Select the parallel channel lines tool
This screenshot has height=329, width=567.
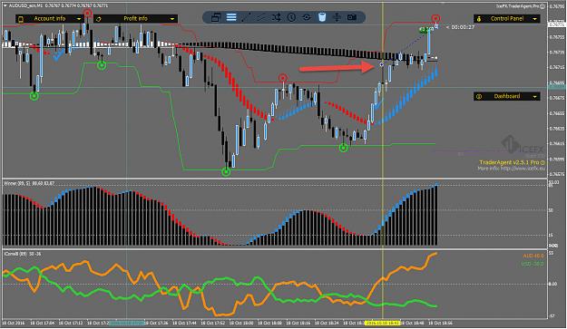pos(261,17)
